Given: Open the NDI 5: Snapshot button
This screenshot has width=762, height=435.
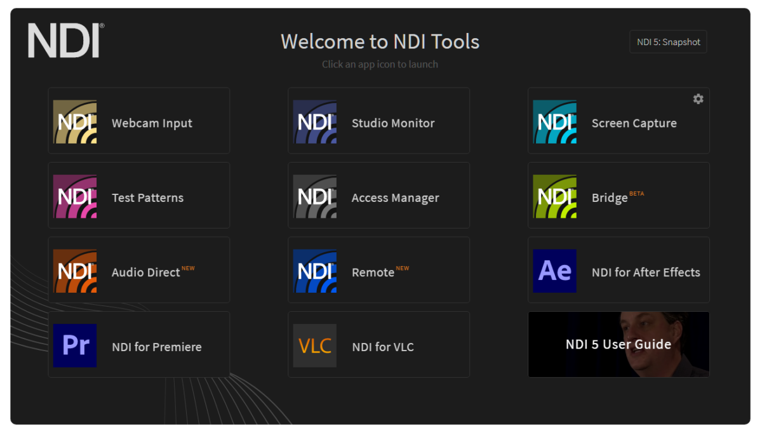Looking at the screenshot, I should click(x=669, y=42).
